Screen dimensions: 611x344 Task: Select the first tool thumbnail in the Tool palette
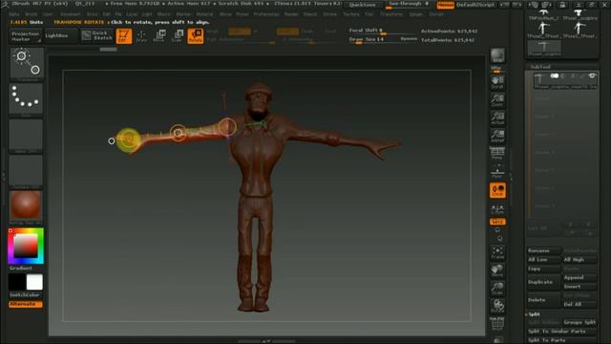pyautogui.click(x=543, y=15)
